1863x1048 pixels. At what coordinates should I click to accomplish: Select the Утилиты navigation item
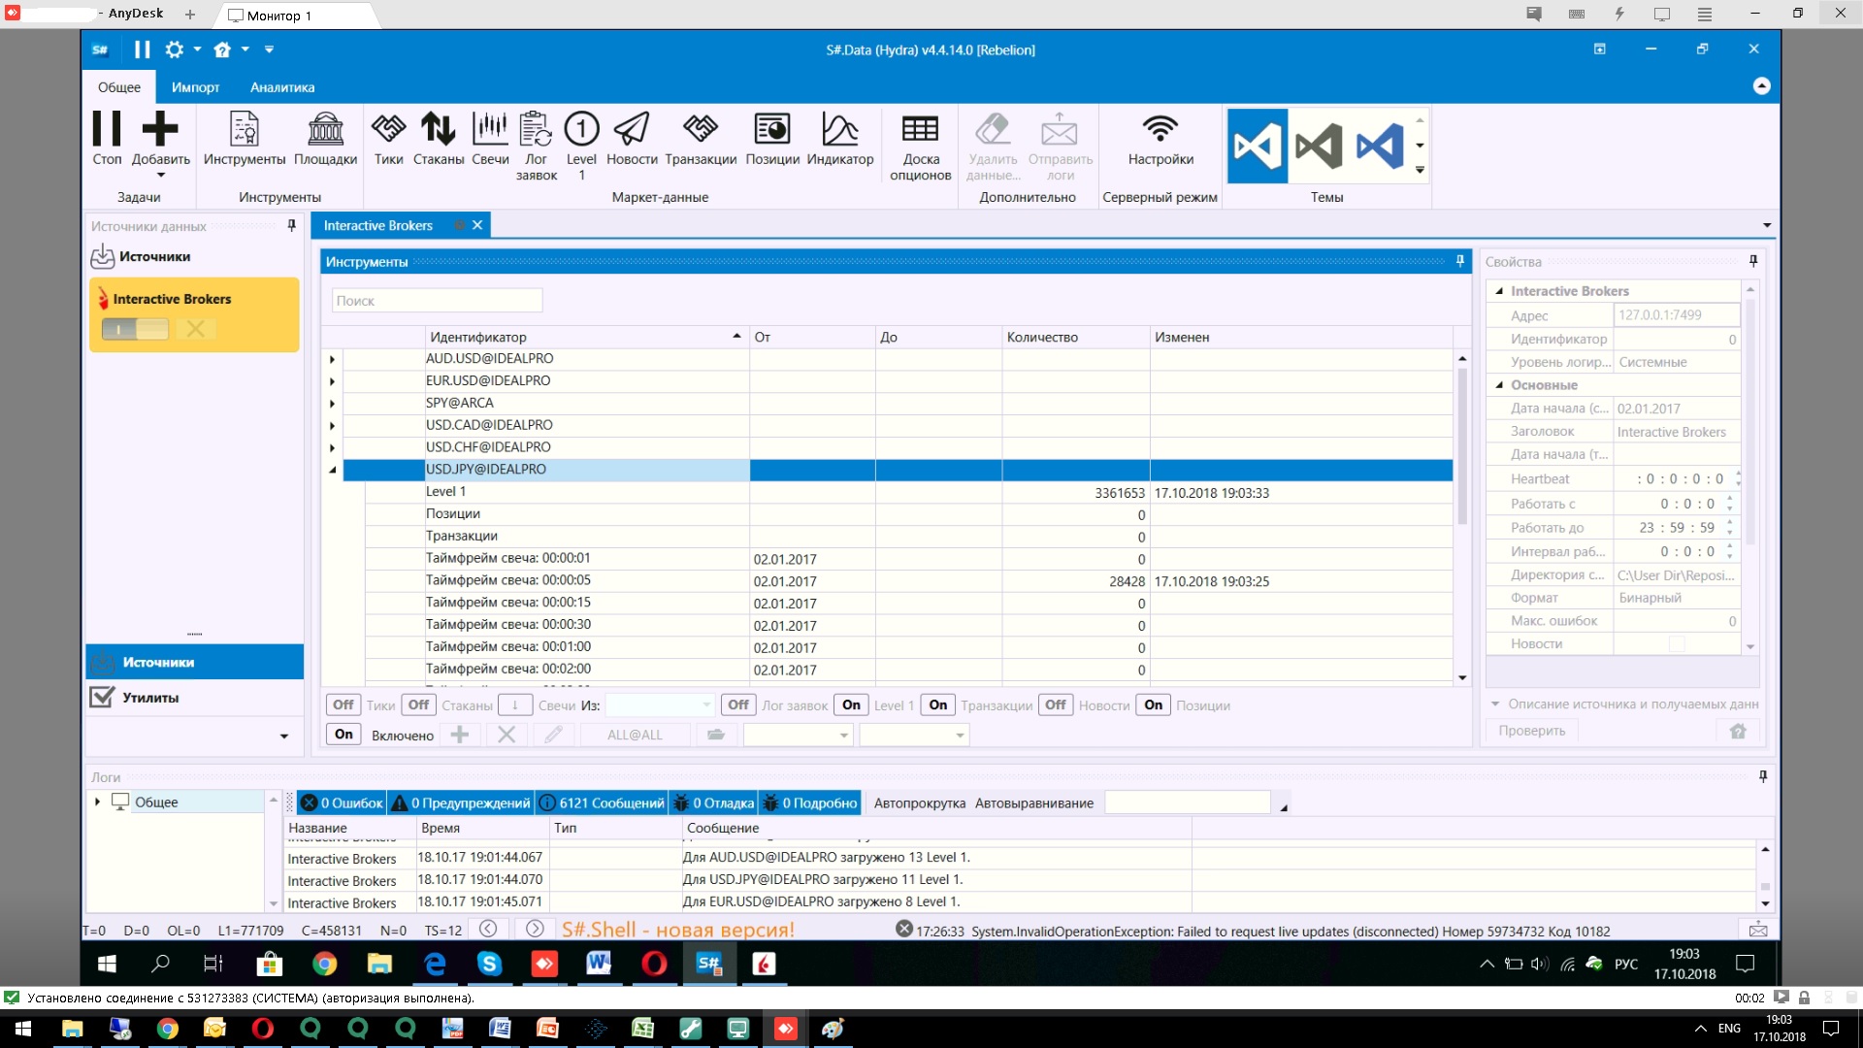click(x=194, y=698)
